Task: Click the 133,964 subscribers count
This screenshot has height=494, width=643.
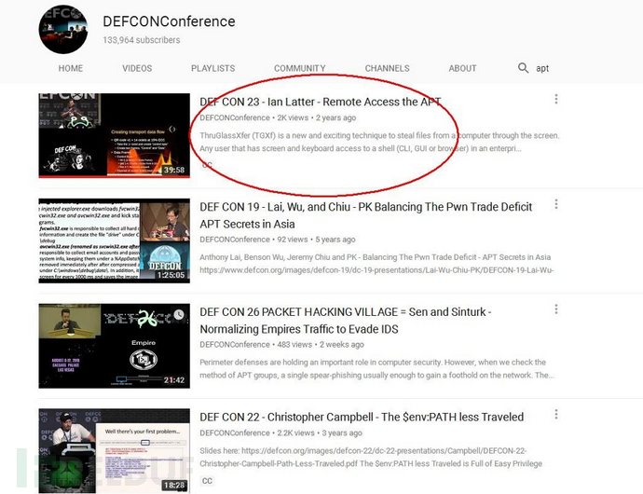Action: [141, 40]
